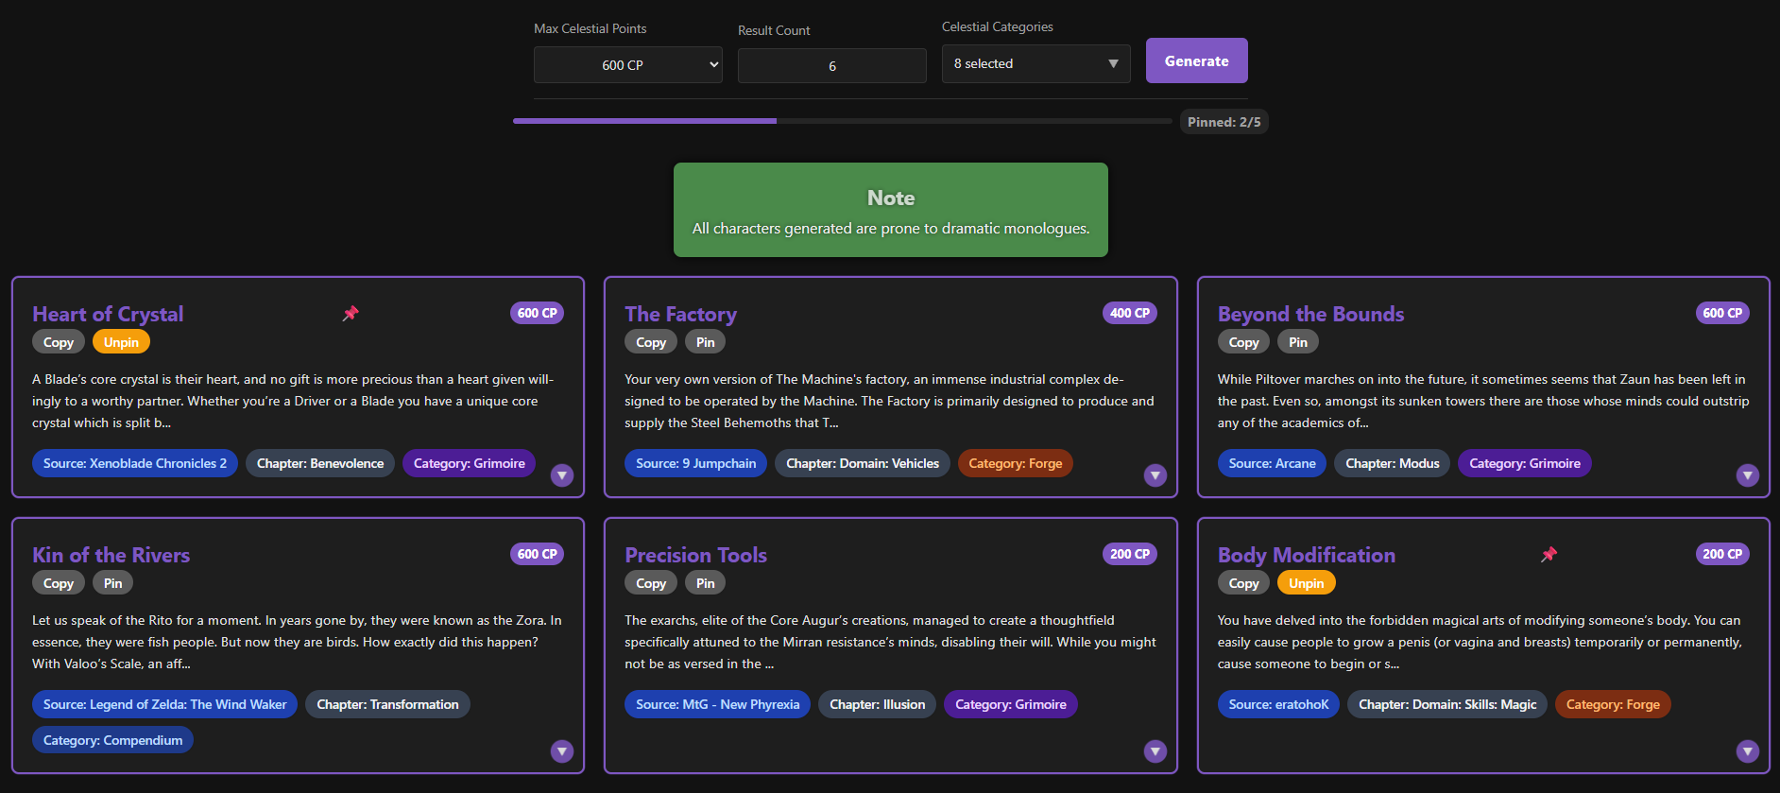Viewport: 1780px width, 793px height.
Task: Expand The Factory card with arrow icon
Action: (1155, 475)
